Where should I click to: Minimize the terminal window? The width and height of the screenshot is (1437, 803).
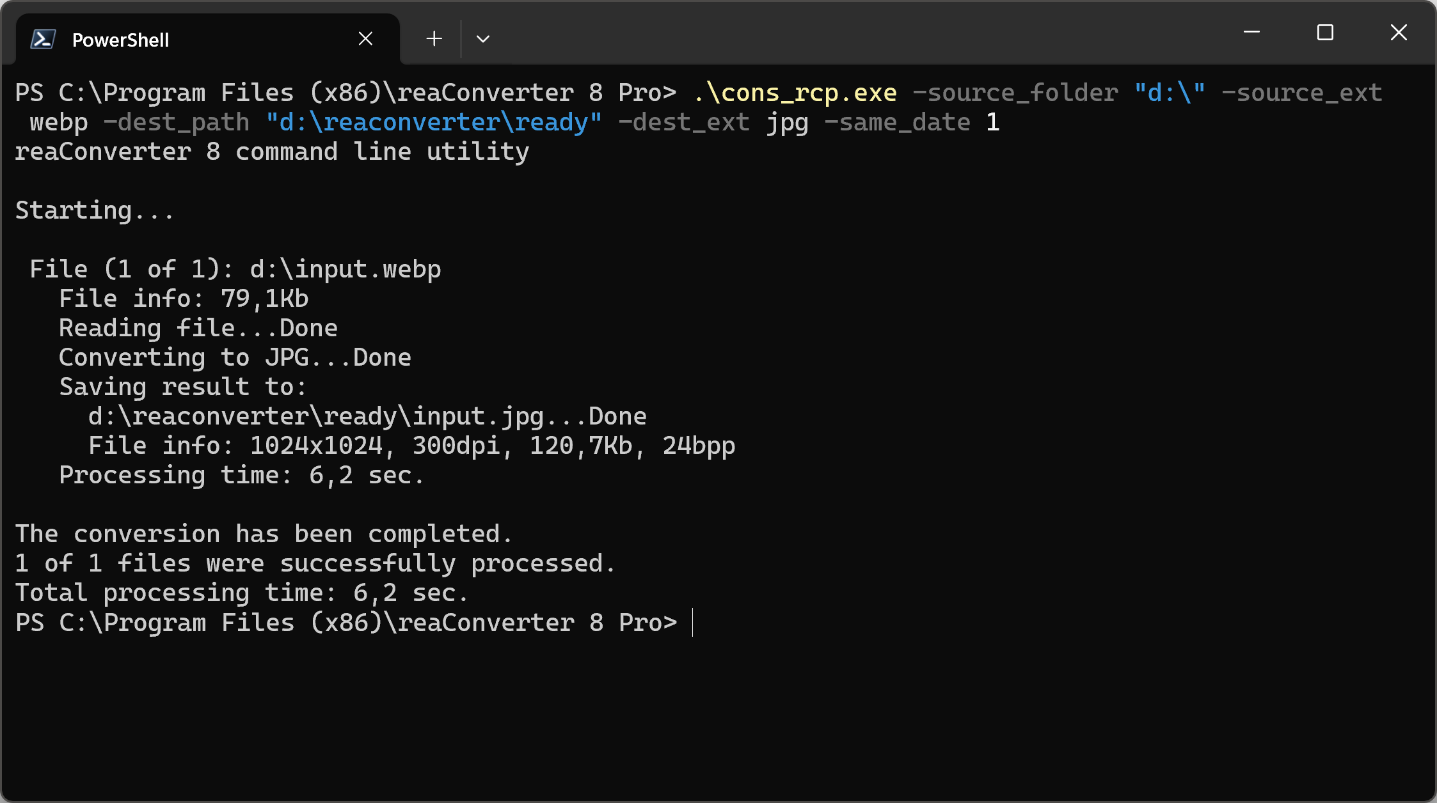pyautogui.click(x=1251, y=32)
